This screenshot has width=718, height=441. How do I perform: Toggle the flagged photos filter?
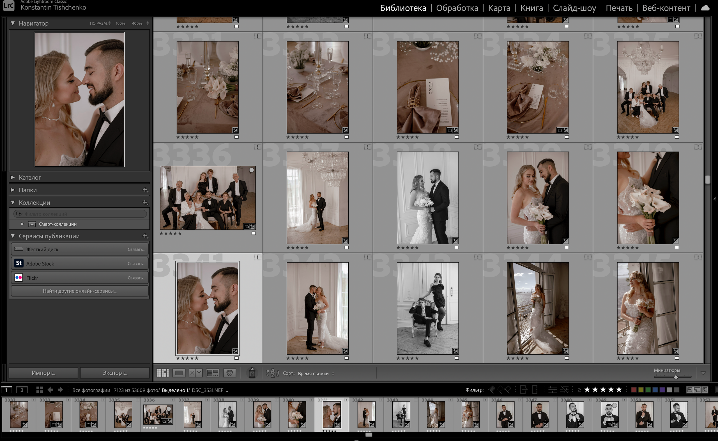tap(492, 390)
